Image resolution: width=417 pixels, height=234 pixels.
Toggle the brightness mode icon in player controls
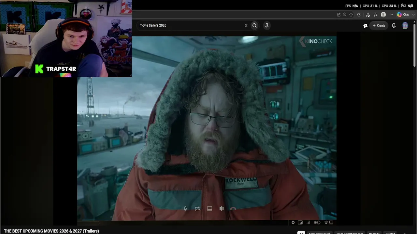[317, 223]
